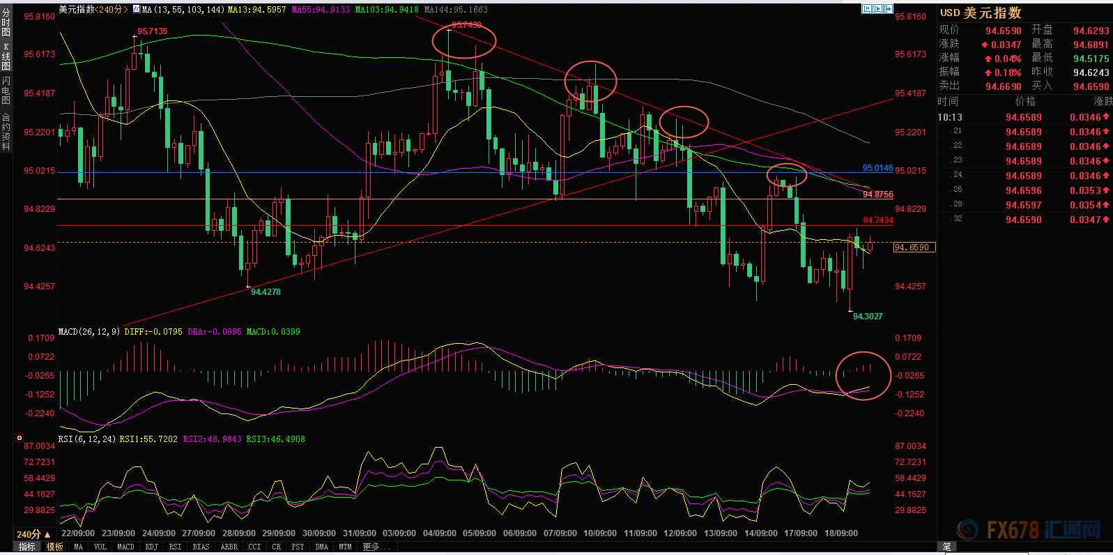Apply the MA indicator from bottom bar
The image size is (1113, 555).
point(78,547)
